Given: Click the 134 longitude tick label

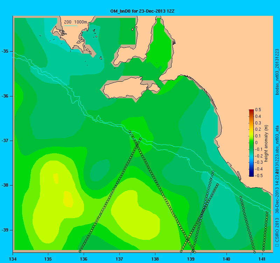Looking at the screenshot, I should point(13,259).
